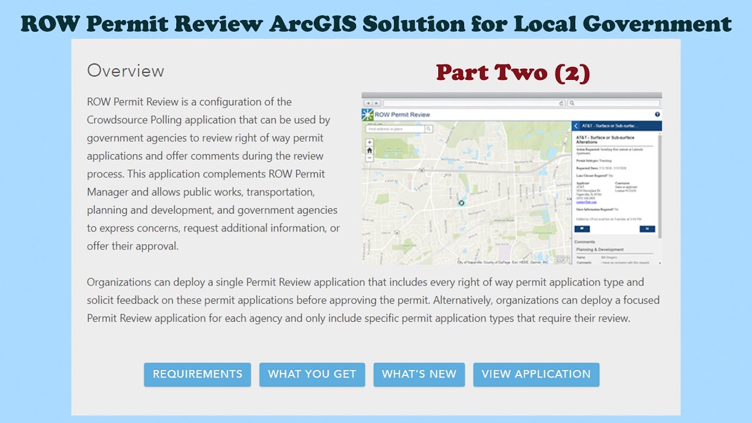Click the browser search field in preview
The height and width of the screenshot is (423, 752).
[x=613, y=103]
